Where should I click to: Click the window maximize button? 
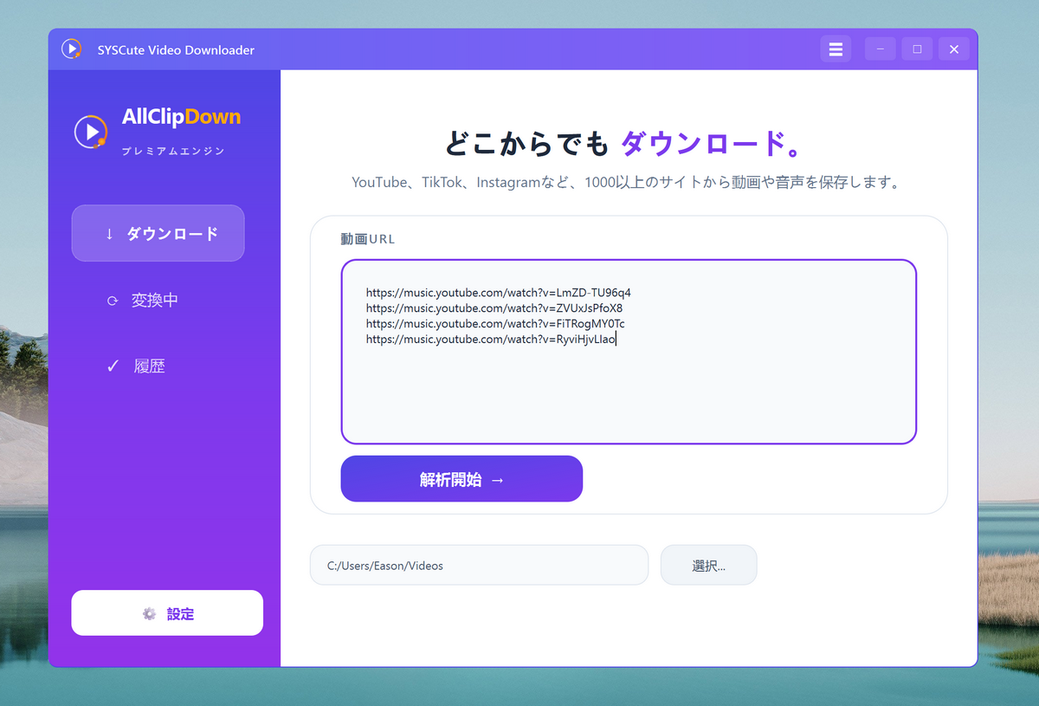(x=917, y=49)
